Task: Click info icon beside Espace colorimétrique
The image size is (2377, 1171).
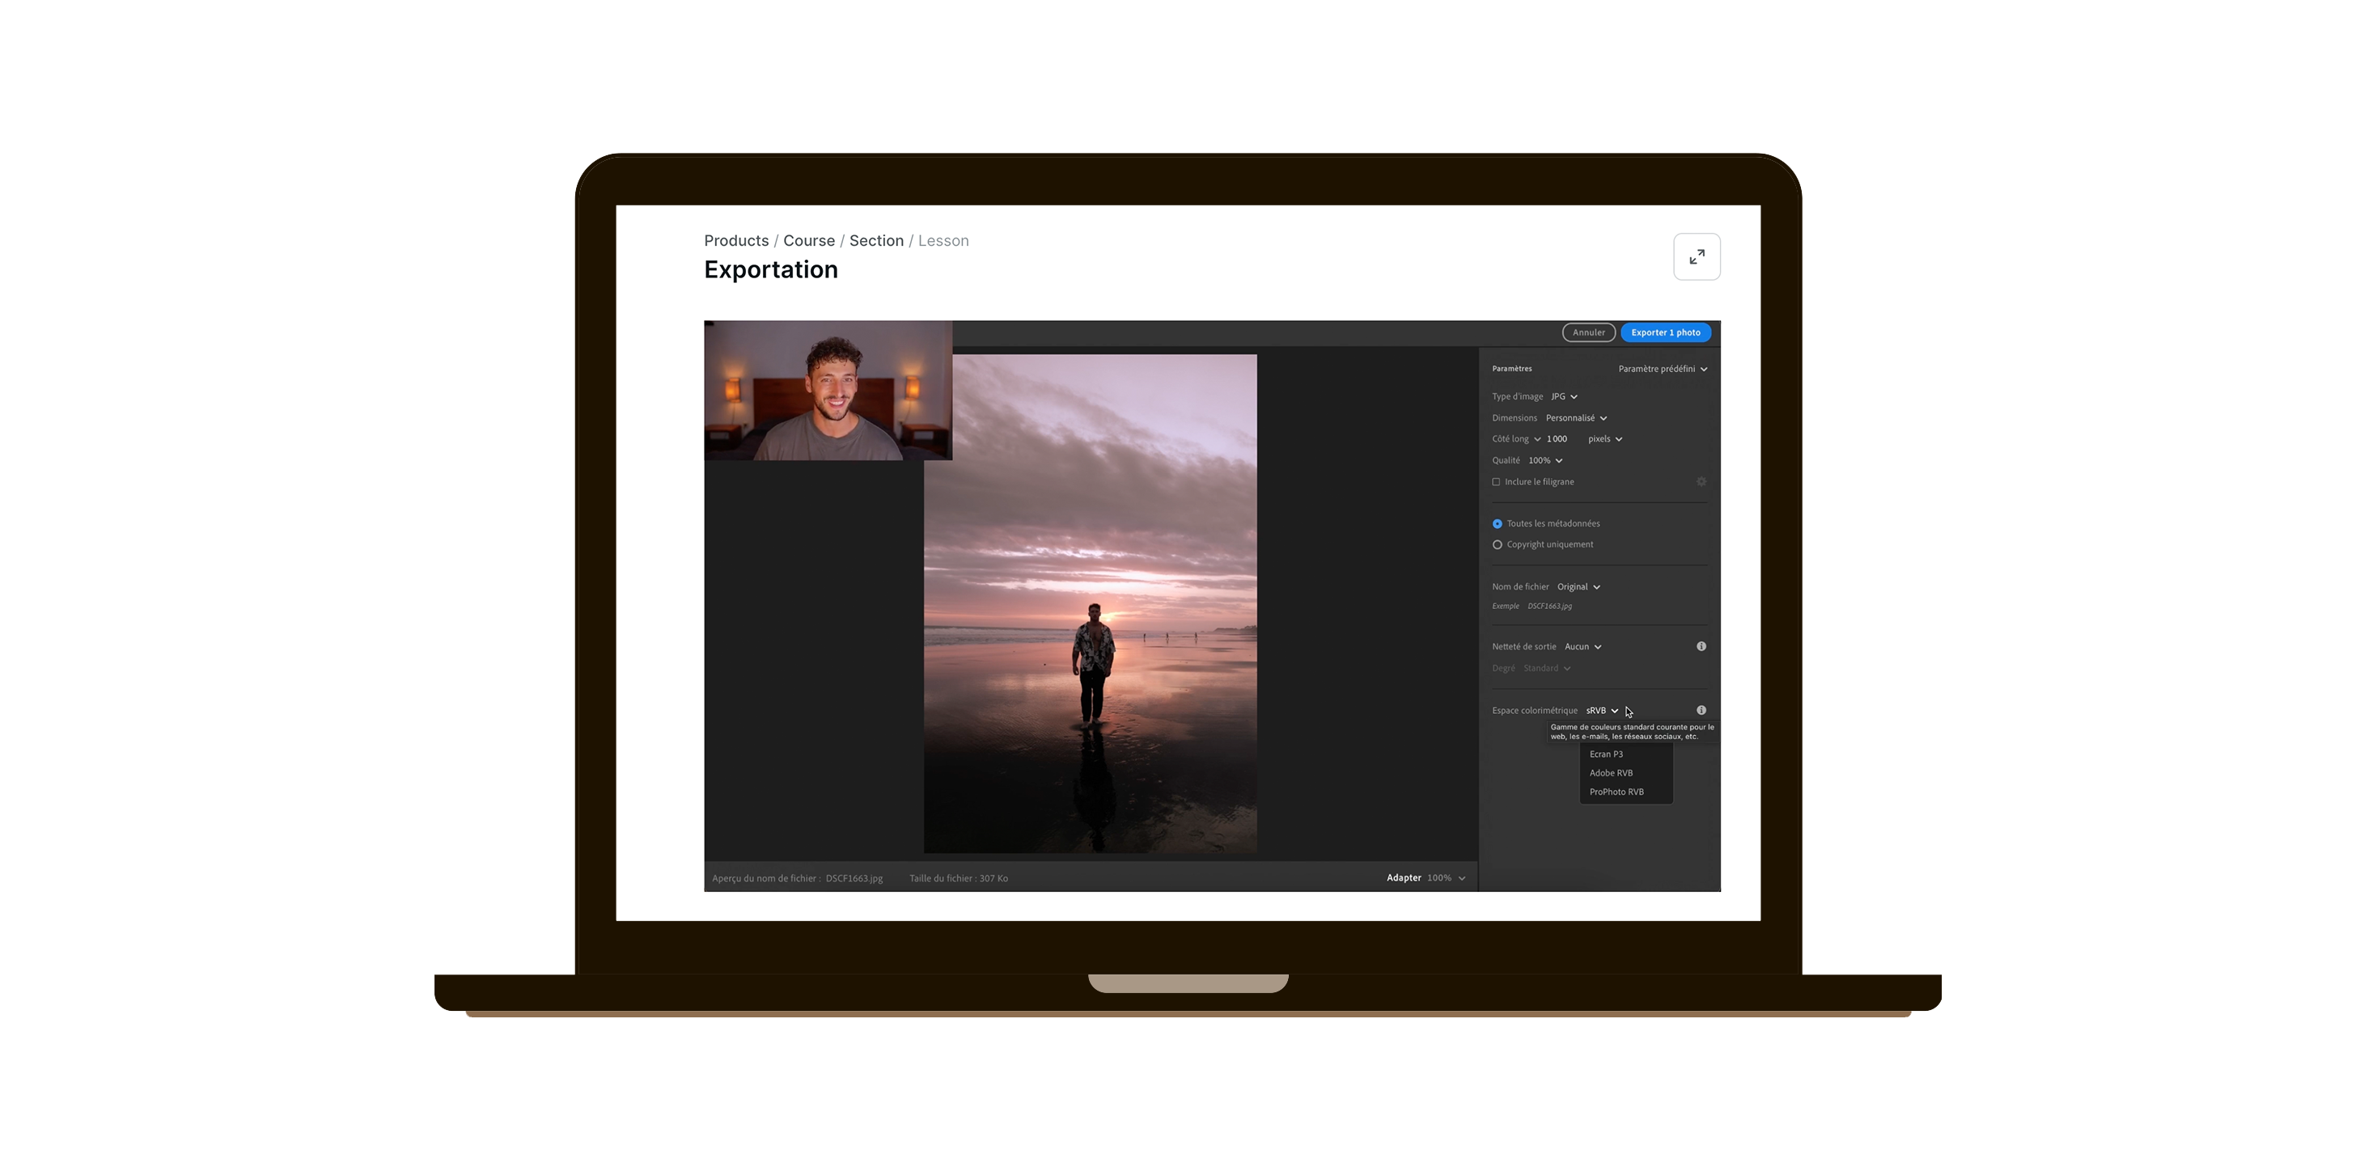Action: point(1701,710)
